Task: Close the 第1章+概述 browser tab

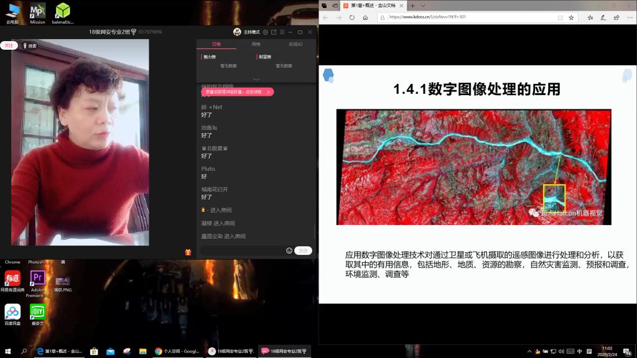Action: click(x=401, y=6)
